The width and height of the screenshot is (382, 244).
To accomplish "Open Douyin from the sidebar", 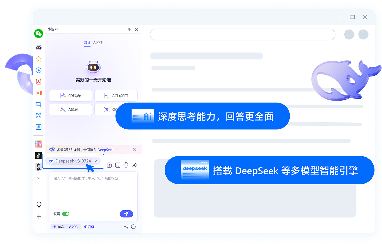I will pos(38,155).
